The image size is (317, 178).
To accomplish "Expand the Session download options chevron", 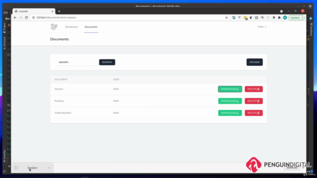I will [x=49, y=168].
